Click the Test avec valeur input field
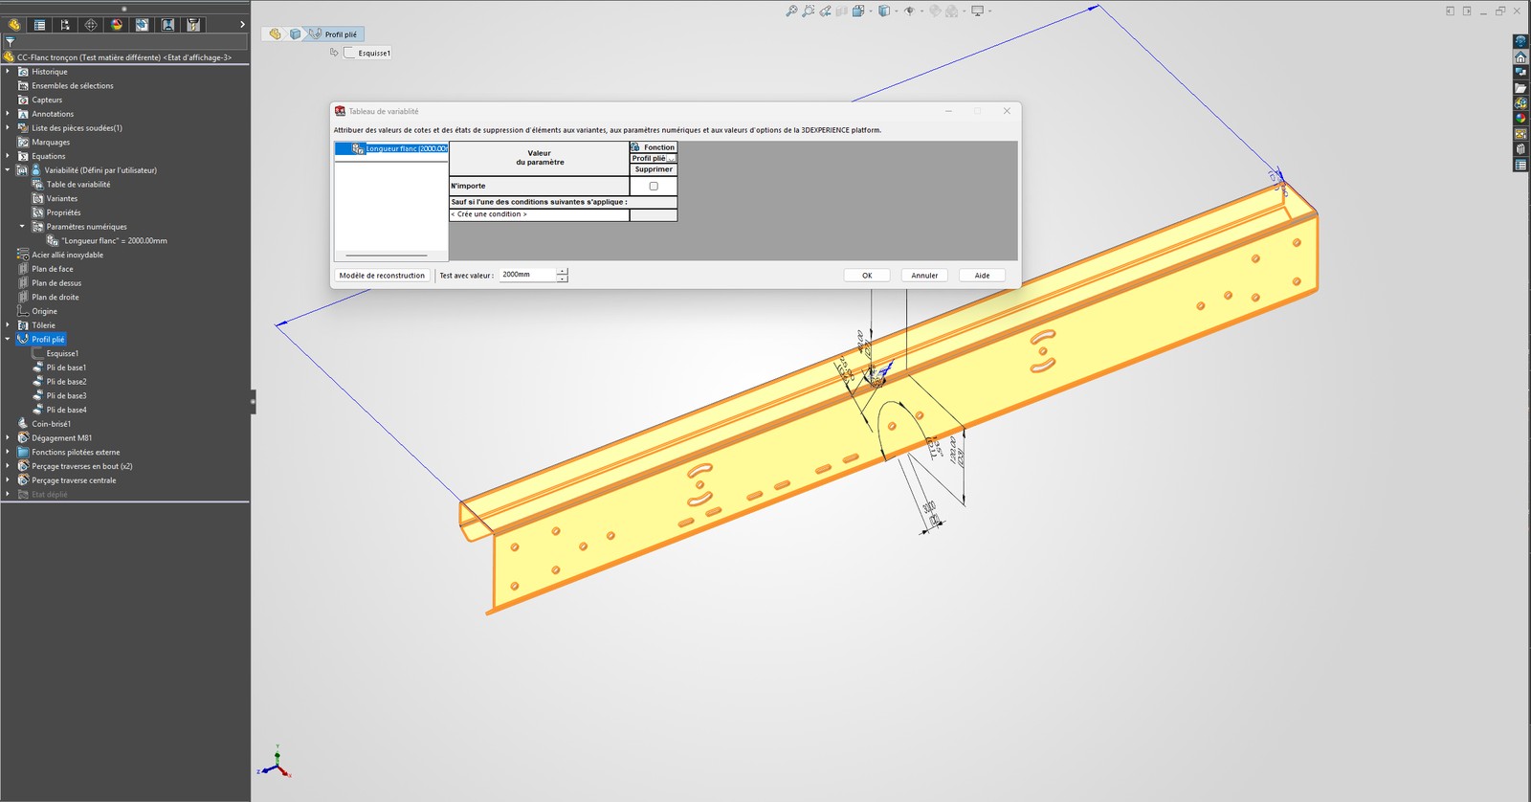Screen dimensions: 1531x802 tap(527, 275)
